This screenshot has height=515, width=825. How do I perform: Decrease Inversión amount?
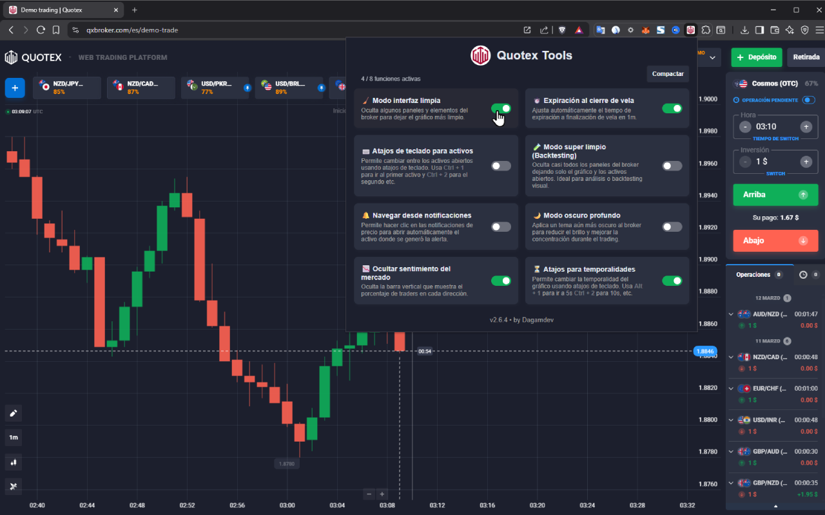(745, 162)
